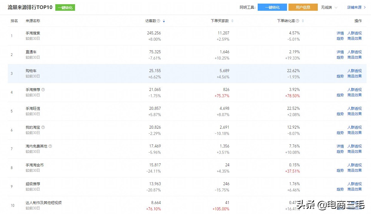View 商品效果 for 淘内免费其他
Viewport: 371px width, 216px height.
click(x=355, y=152)
